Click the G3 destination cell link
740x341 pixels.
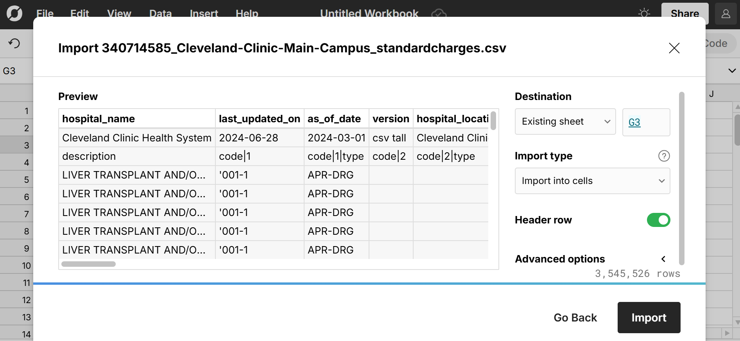click(634, 122)
